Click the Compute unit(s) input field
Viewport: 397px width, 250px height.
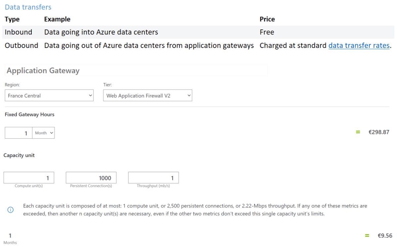tap(28, 178)
